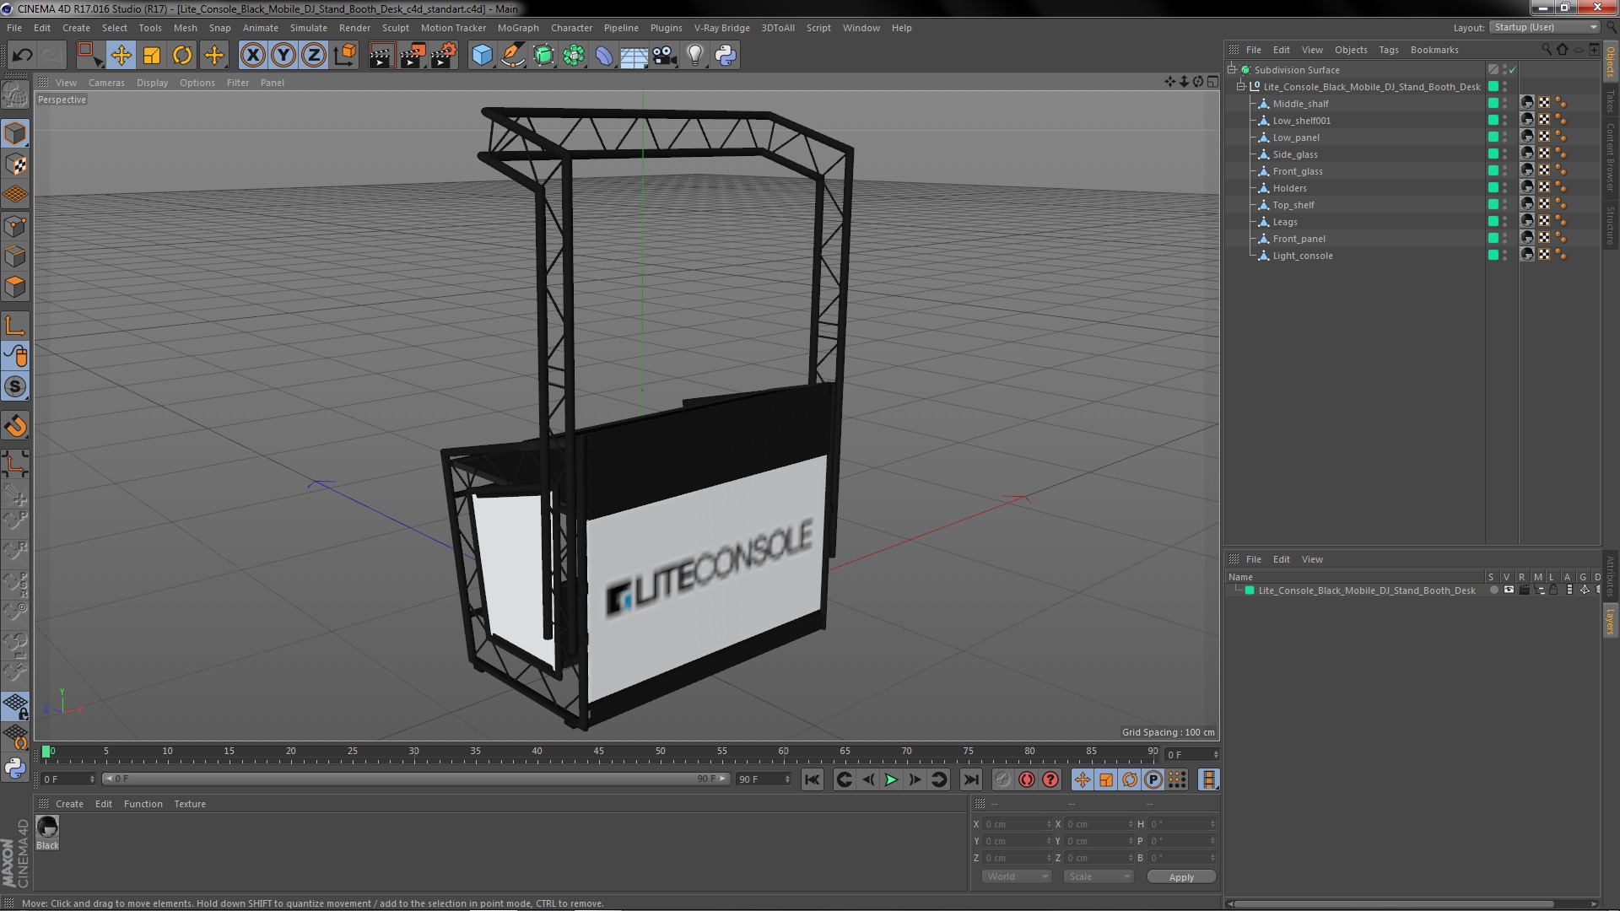Click the Apply button
Viewport: 1620px width, 911px height.
tap(1181, 877)
